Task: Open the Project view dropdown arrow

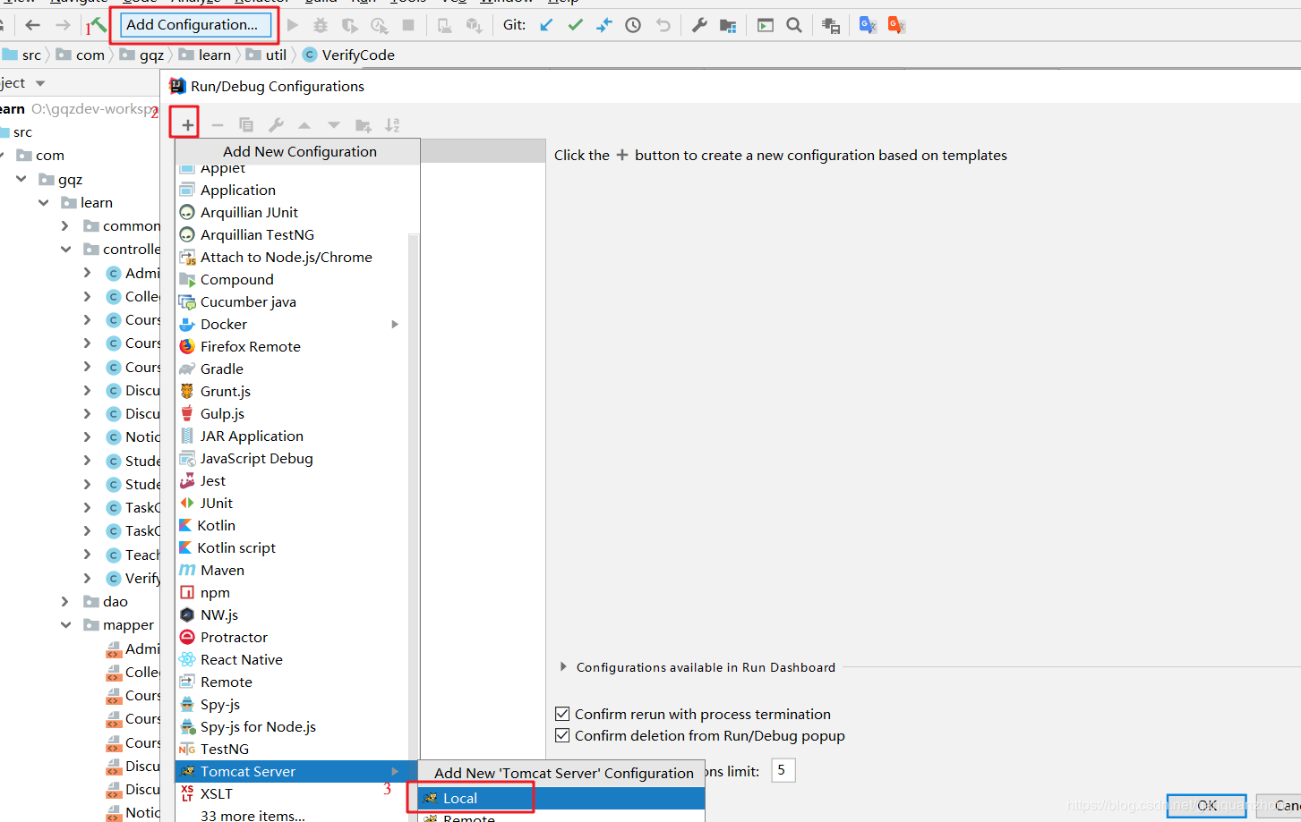Action: tap(40, 83)
